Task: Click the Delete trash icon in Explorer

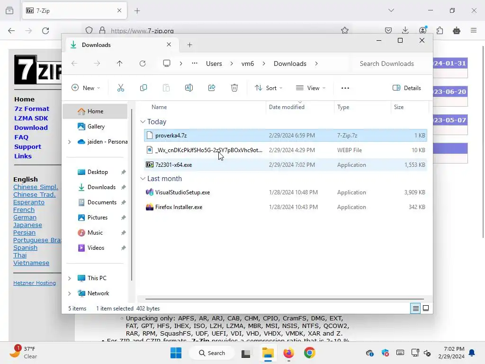Action: pos(234,88)
